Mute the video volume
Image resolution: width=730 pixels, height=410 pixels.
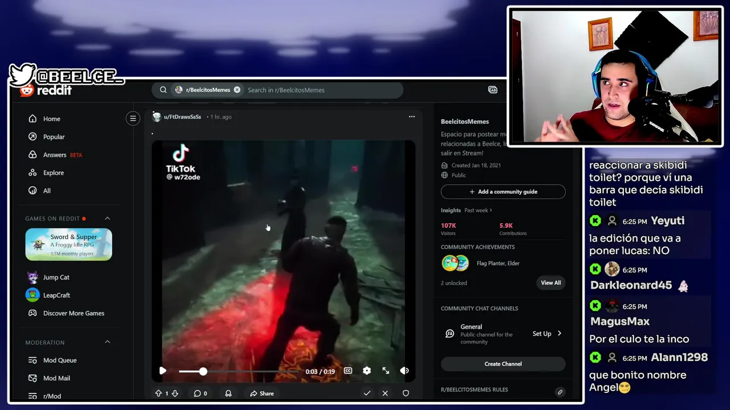[x=404, y=371]
